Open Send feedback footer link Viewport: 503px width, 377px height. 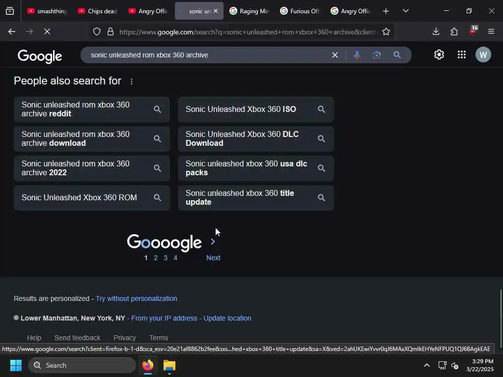(x=77, y=338)
